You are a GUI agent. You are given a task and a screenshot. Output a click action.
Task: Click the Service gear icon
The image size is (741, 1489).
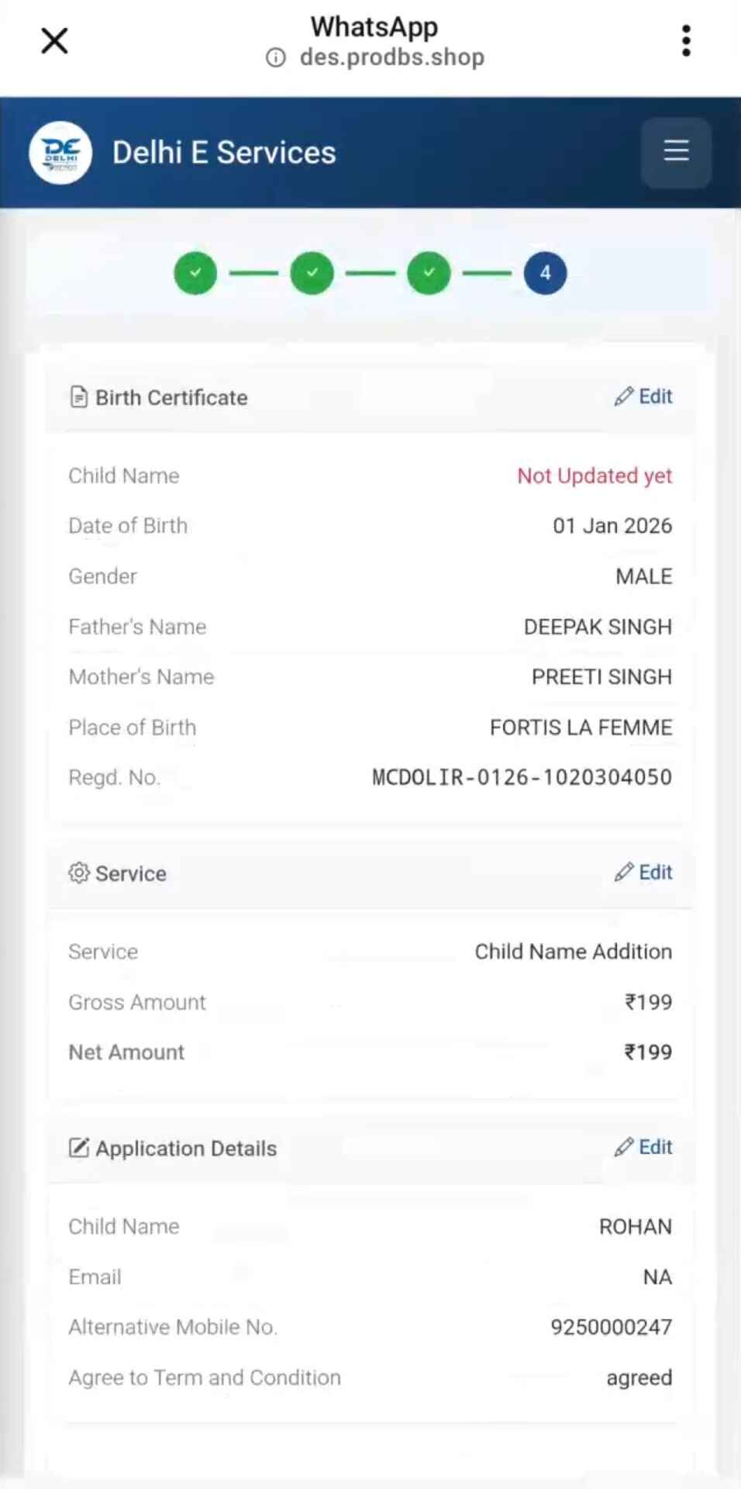[79, 873]
